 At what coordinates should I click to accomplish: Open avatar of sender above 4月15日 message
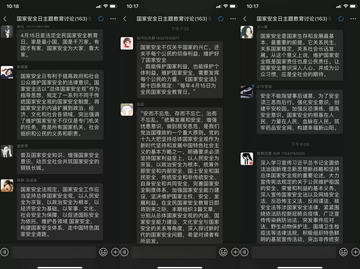7,32
